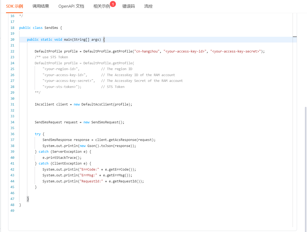Open the 相关示例 tab
The height and width of the screenshot is (232, 307).
click(x=102, y=6)
